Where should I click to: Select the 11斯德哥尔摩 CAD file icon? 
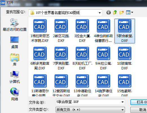point(40,81)
